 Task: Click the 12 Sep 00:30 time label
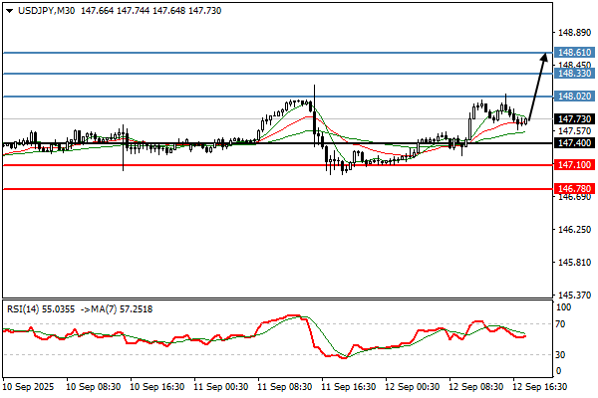(x=413, y=387)
